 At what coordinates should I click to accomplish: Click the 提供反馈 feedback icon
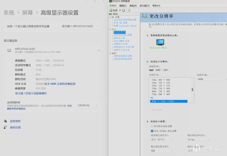pos(6,127)
